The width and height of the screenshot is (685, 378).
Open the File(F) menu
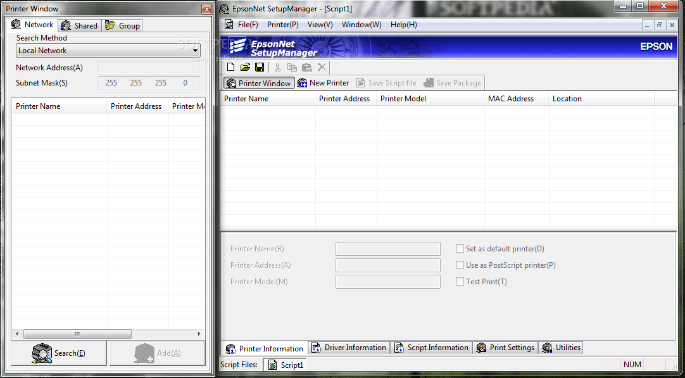coord(248,25)
